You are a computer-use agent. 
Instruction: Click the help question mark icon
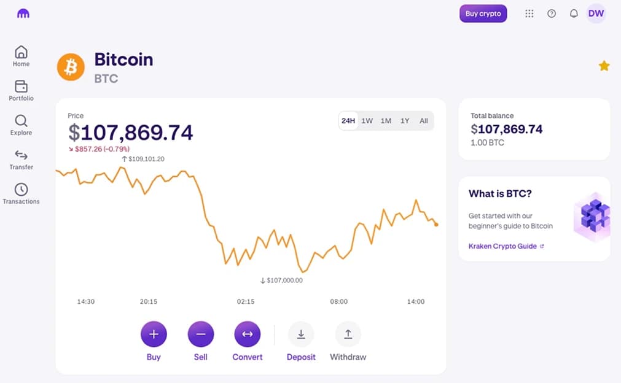pos(551,14)
